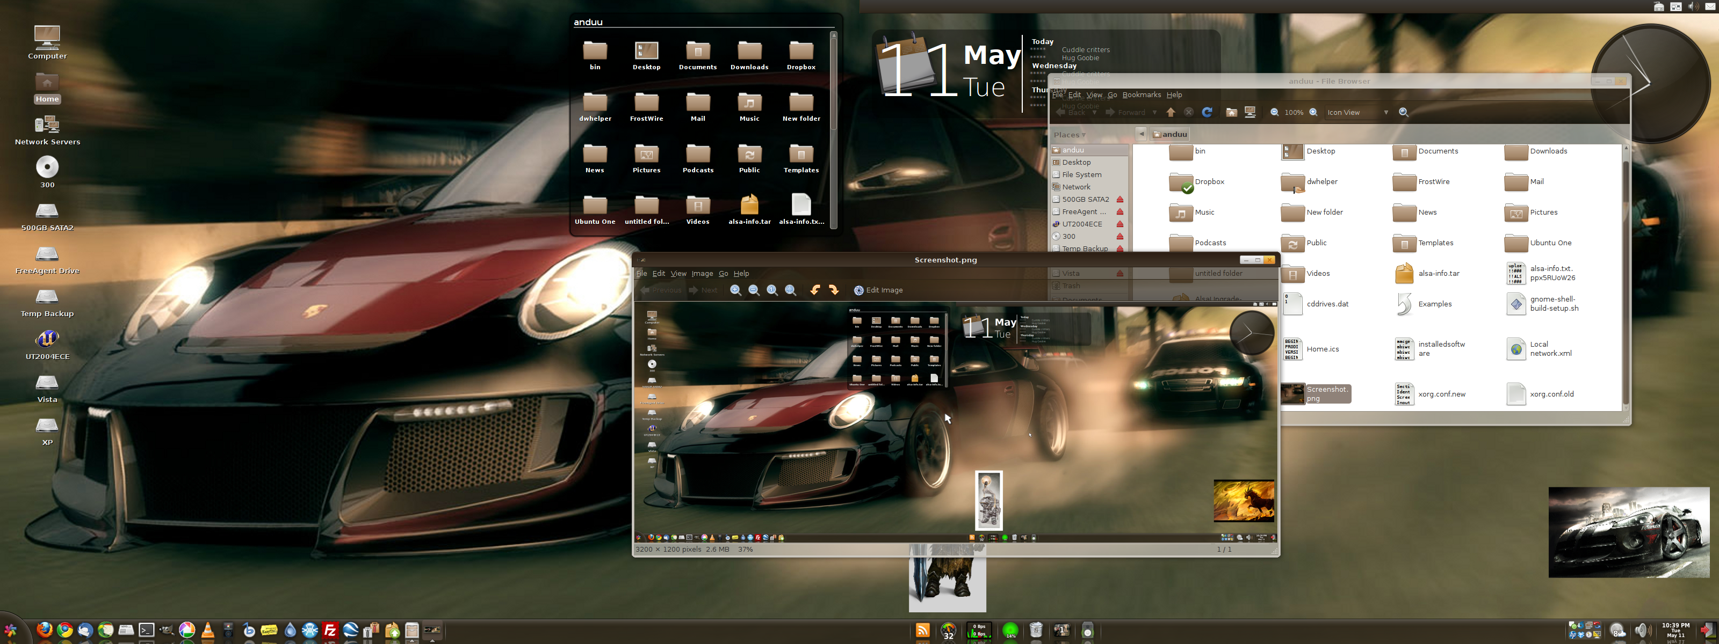The width and height of the screenshot is (1719, 644).
Task: Click the Home folder toolbar icon in File Browser
Action: tap(1232, 112)
